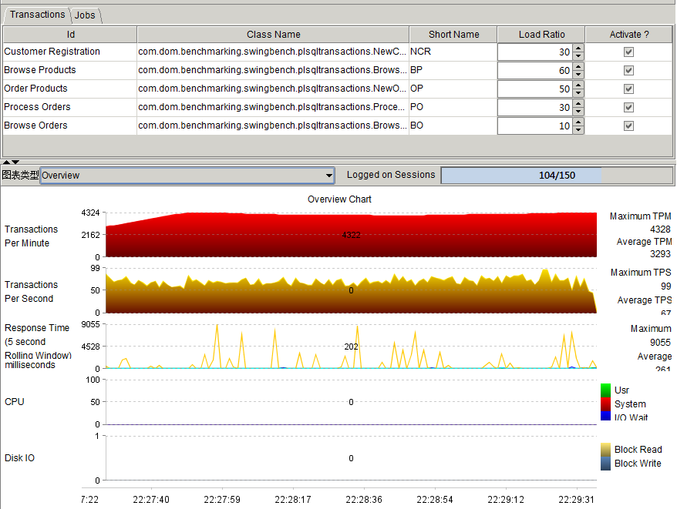Increase Order Products load ratio spinner up
The width and height of the screenshot is (677, 509).
pyautogui.click(x=578, y=85)
